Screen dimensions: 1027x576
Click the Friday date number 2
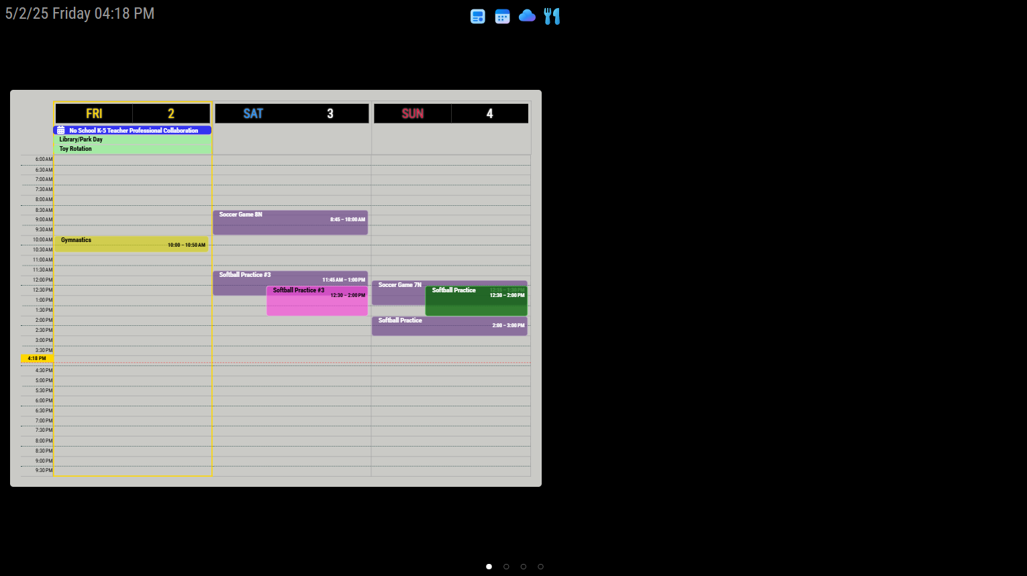tap(171, 113)
